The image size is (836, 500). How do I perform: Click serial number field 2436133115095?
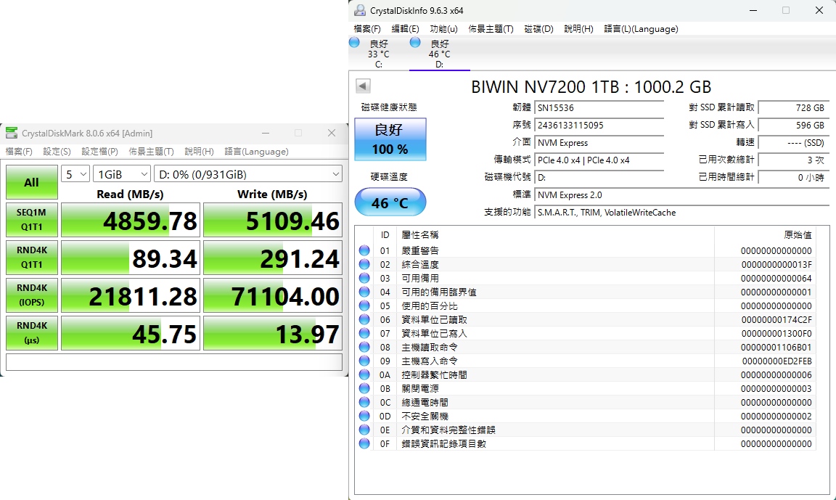(599, 126)
